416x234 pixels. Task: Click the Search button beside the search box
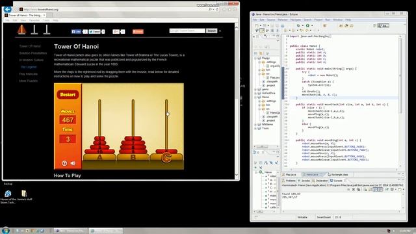point(211,31)
